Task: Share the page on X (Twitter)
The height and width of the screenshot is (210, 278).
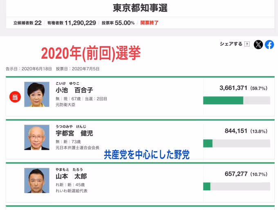Action: click(258, 45)
